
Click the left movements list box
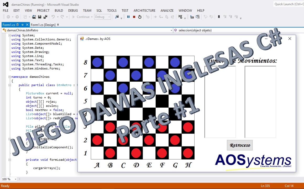pyautogui.click(x=220, y=102)
